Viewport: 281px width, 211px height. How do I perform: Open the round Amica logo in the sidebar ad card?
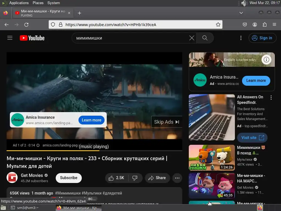pyautogui.click(x=200, y=80)
